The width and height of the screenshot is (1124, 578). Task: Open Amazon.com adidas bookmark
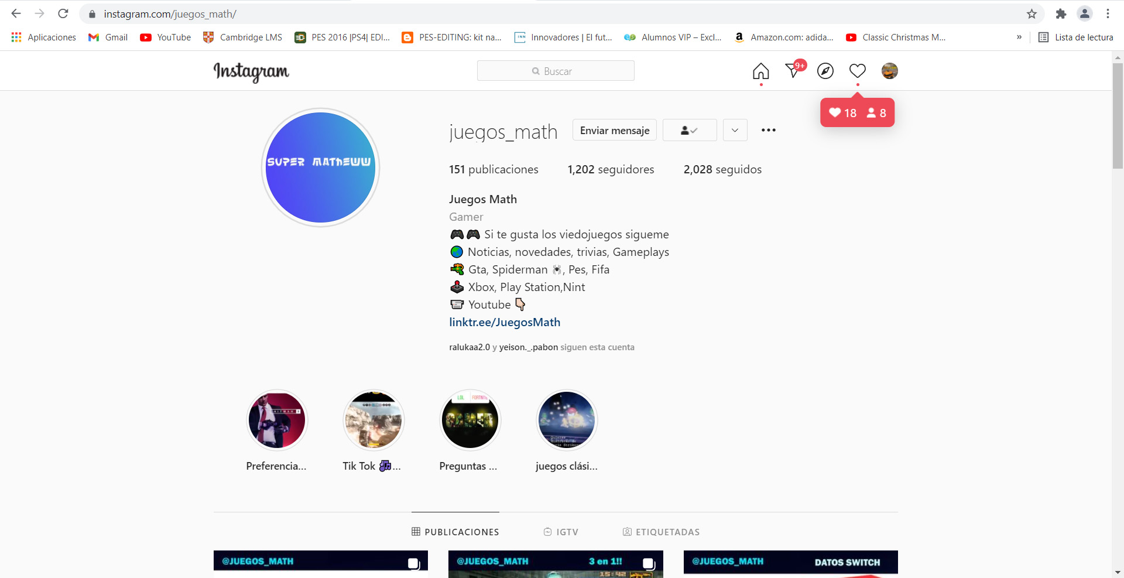(784, 37)
